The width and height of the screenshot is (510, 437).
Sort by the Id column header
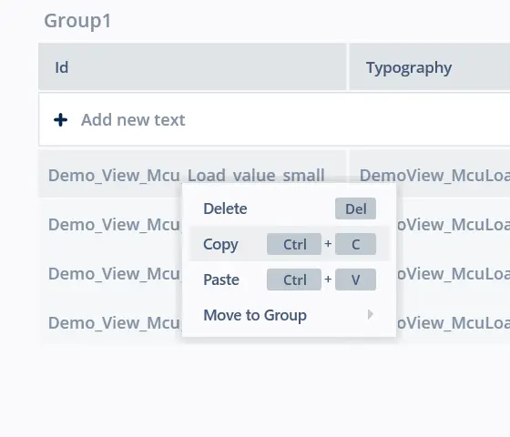coord(192,67)
